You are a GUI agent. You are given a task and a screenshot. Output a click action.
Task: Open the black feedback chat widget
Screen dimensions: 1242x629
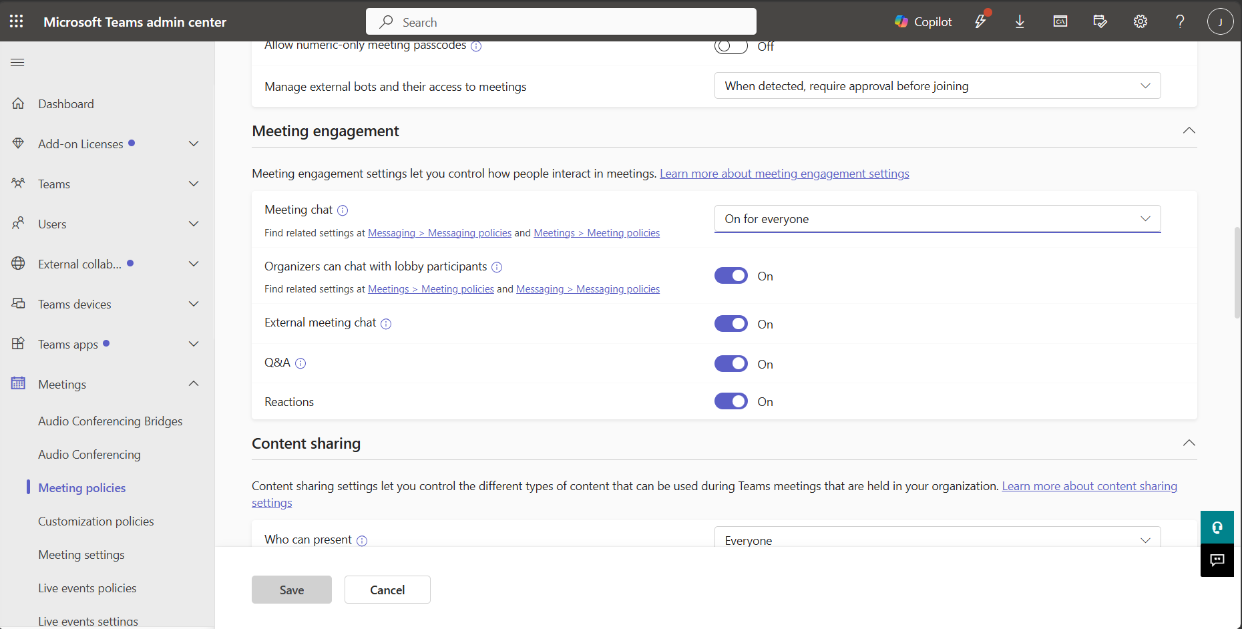coord(1217,560)
